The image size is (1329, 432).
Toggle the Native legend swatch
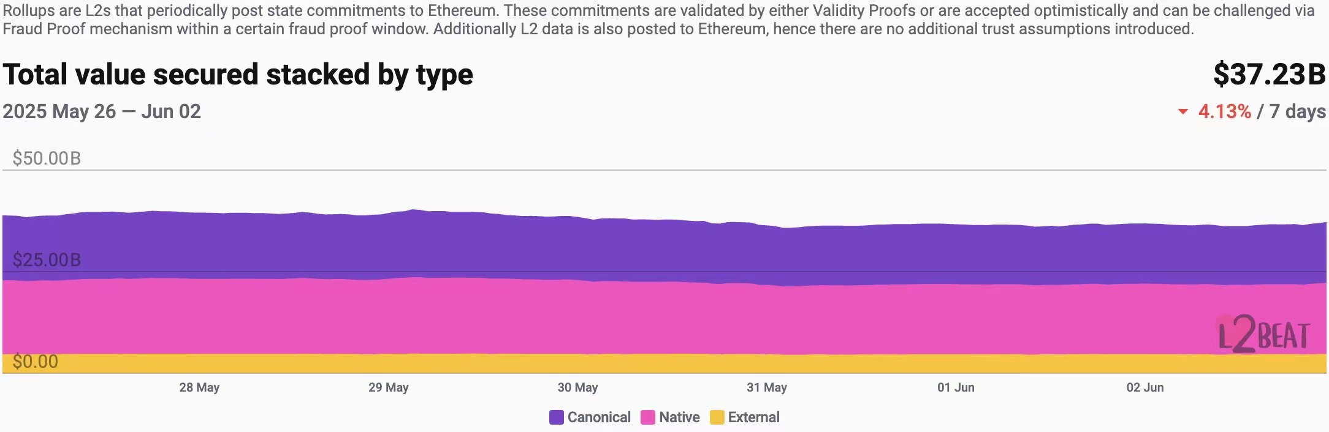pyautogui.click(x=647, y=417)
